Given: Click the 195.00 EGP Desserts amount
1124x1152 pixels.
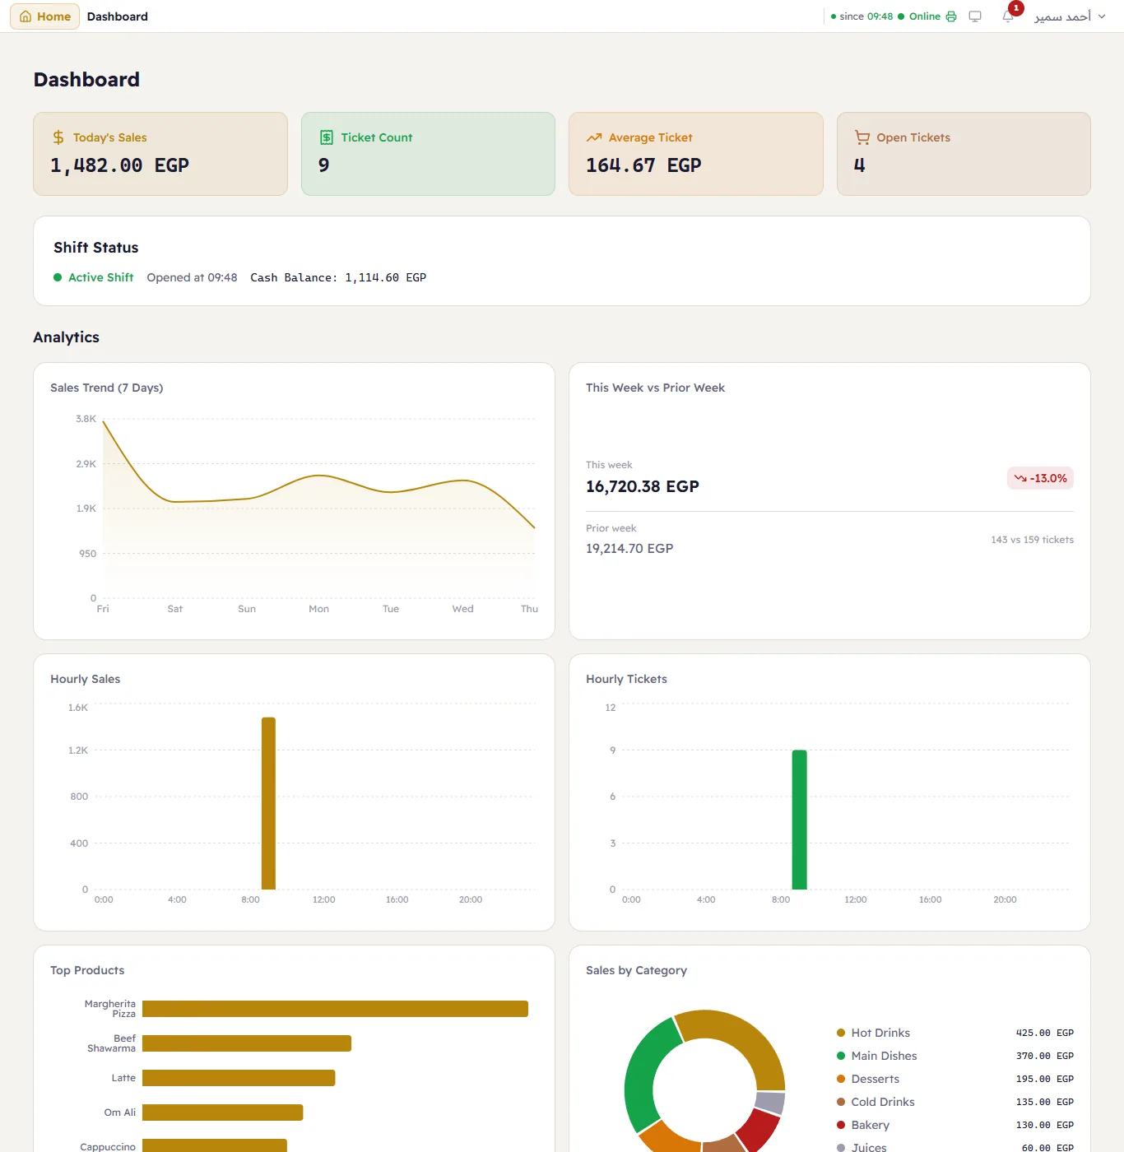Looking at the screenshot, I should coord(1044,1079).
